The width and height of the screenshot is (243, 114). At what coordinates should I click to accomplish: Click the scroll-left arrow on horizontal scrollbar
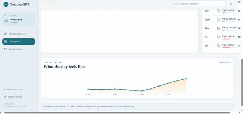tap(1, 113)
